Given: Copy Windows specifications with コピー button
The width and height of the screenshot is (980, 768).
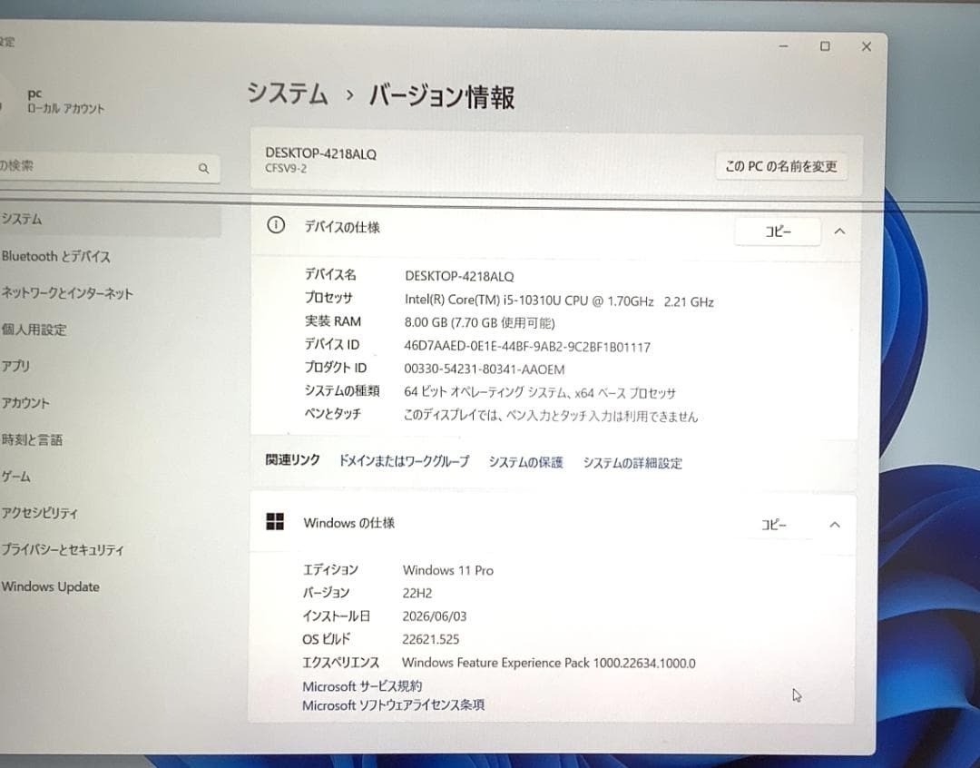Looking at the screenshot, I should tap(773, 524).
